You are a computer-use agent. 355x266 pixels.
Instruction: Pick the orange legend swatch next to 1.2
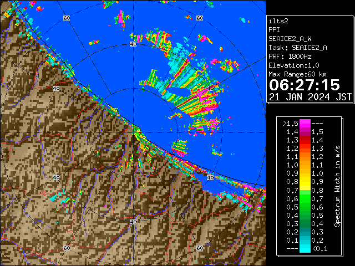(305, 157)
